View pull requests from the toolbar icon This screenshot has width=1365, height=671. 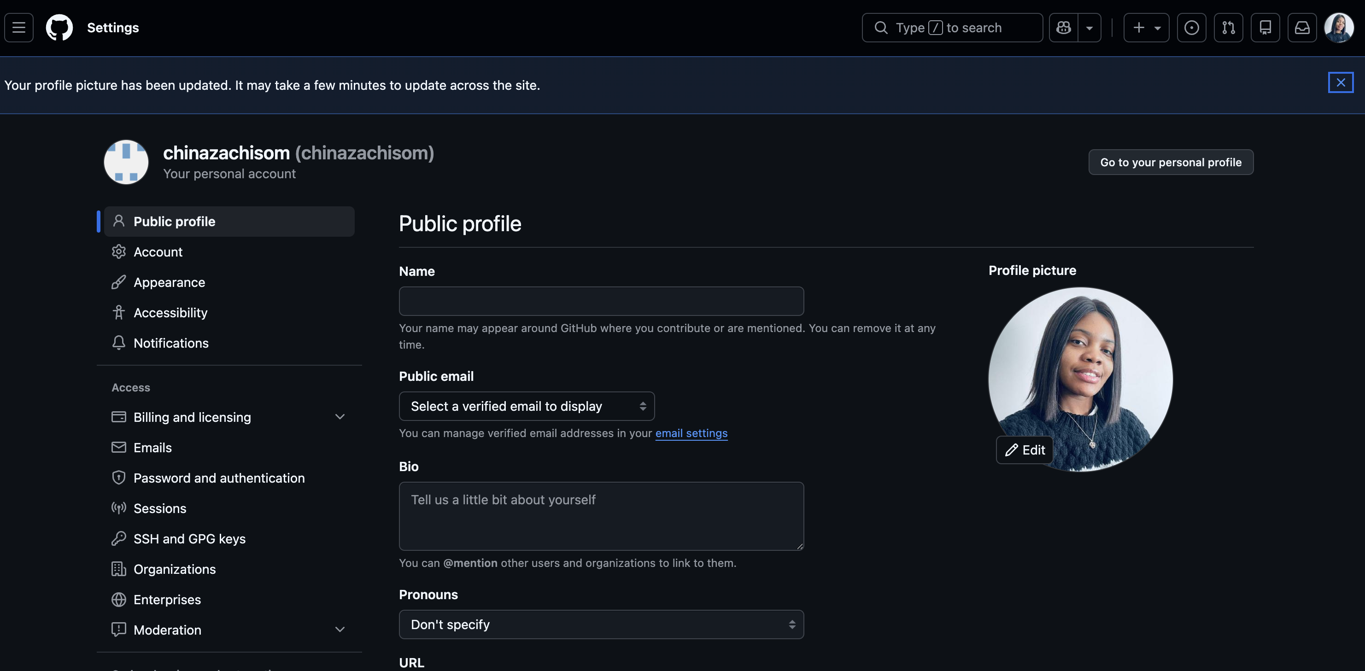click(x=1229, y=27)
